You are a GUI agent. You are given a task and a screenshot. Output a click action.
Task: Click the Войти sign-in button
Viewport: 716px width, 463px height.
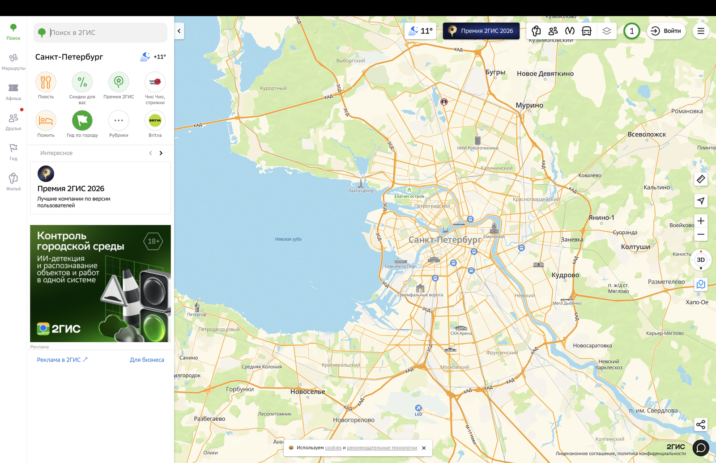pyautogui.click(x=666, y=31)
